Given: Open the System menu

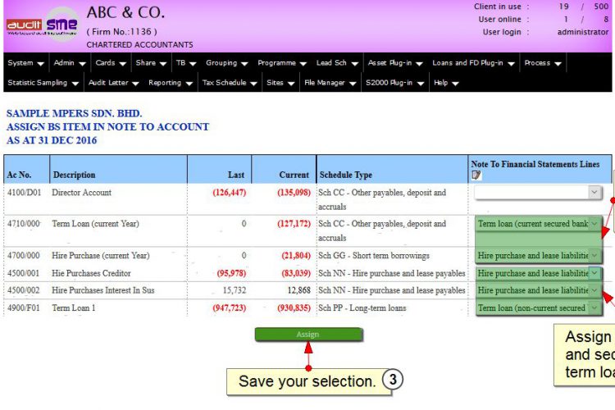Looking at the screenshot, I should tap(26, 63).
